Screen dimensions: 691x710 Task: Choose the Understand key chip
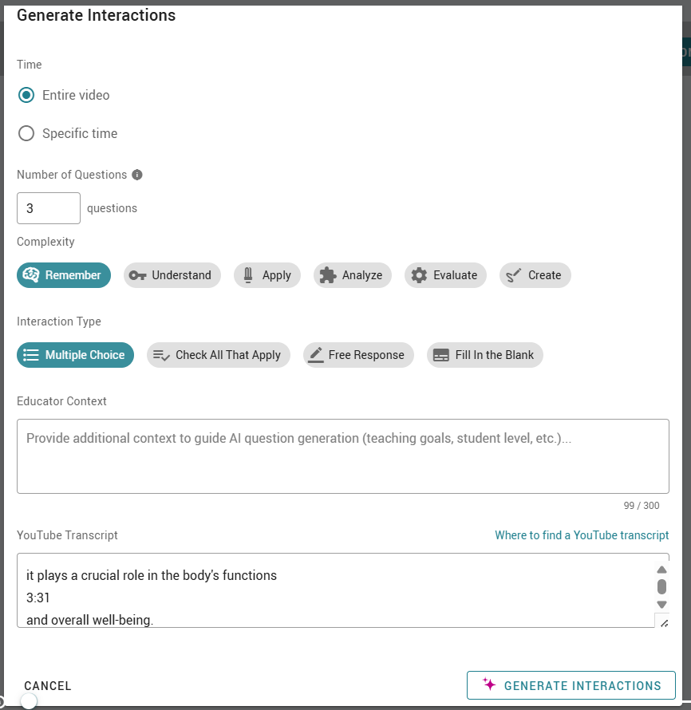click(x=172, y=275)
